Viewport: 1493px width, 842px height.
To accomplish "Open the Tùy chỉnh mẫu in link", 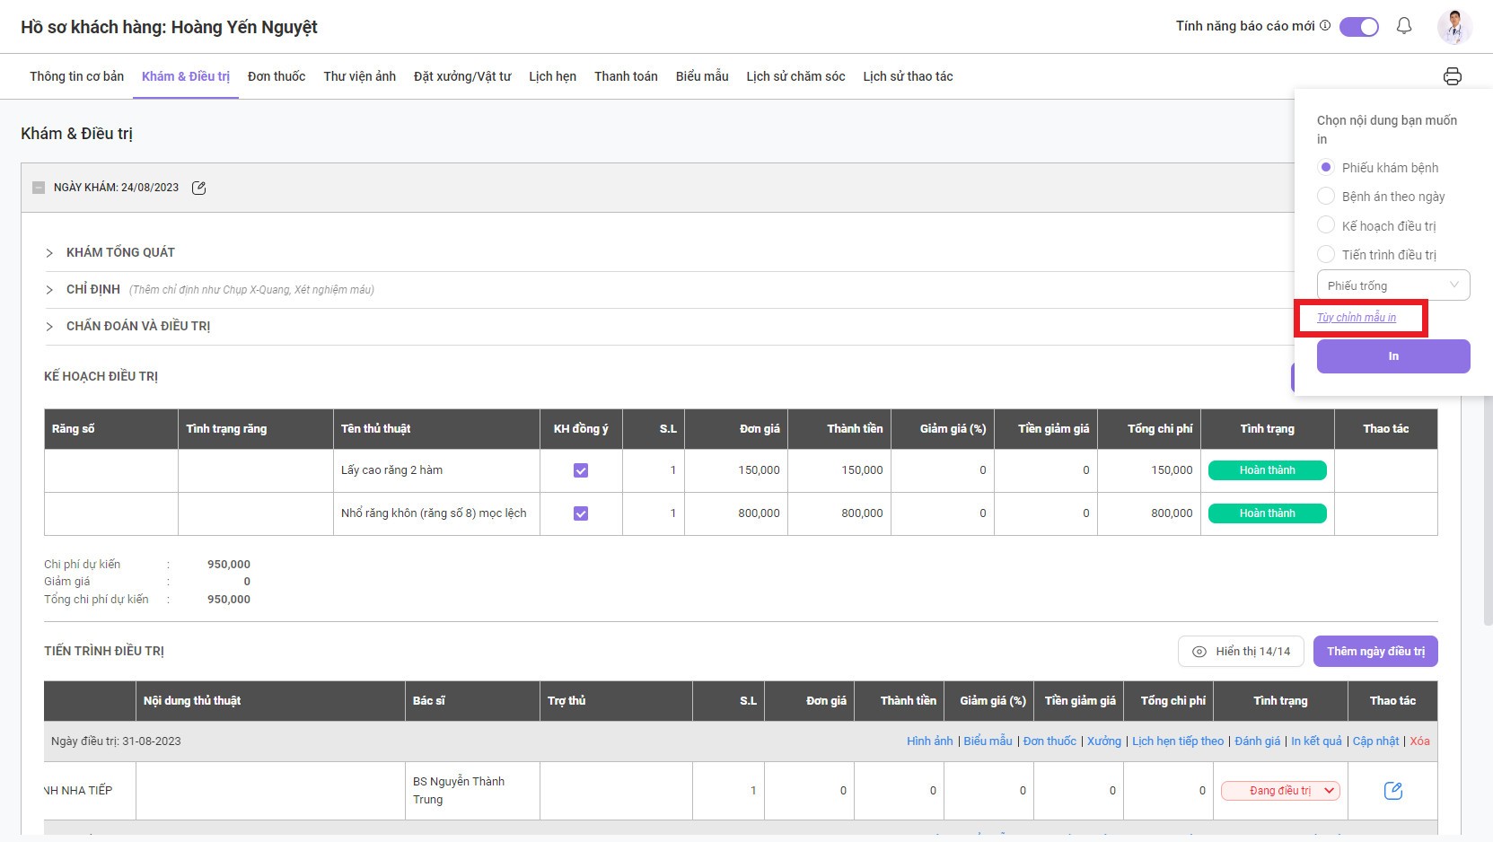I will click(x=1356, y=318).
